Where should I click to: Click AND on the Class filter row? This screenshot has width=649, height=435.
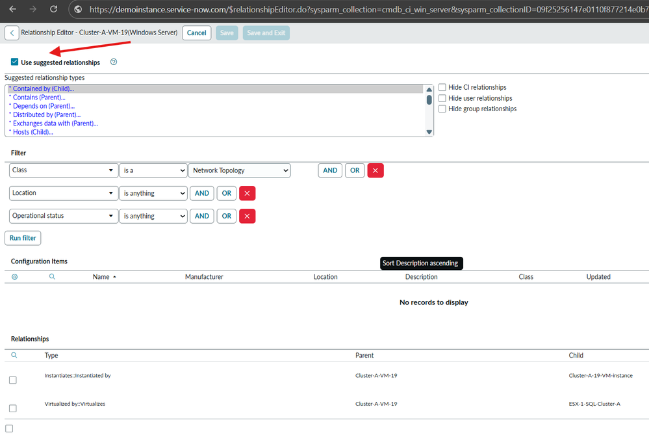[330, 170]
